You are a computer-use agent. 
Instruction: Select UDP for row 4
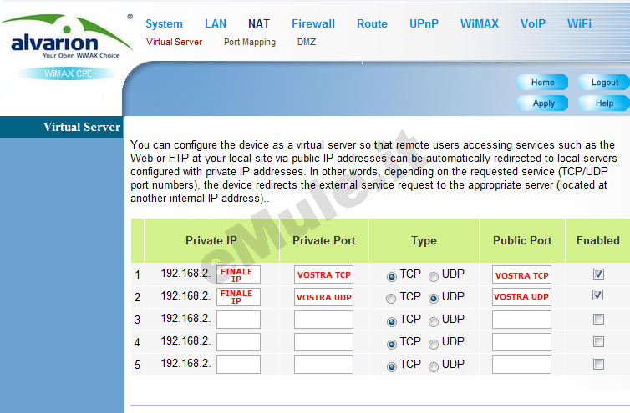click(434, 344)
